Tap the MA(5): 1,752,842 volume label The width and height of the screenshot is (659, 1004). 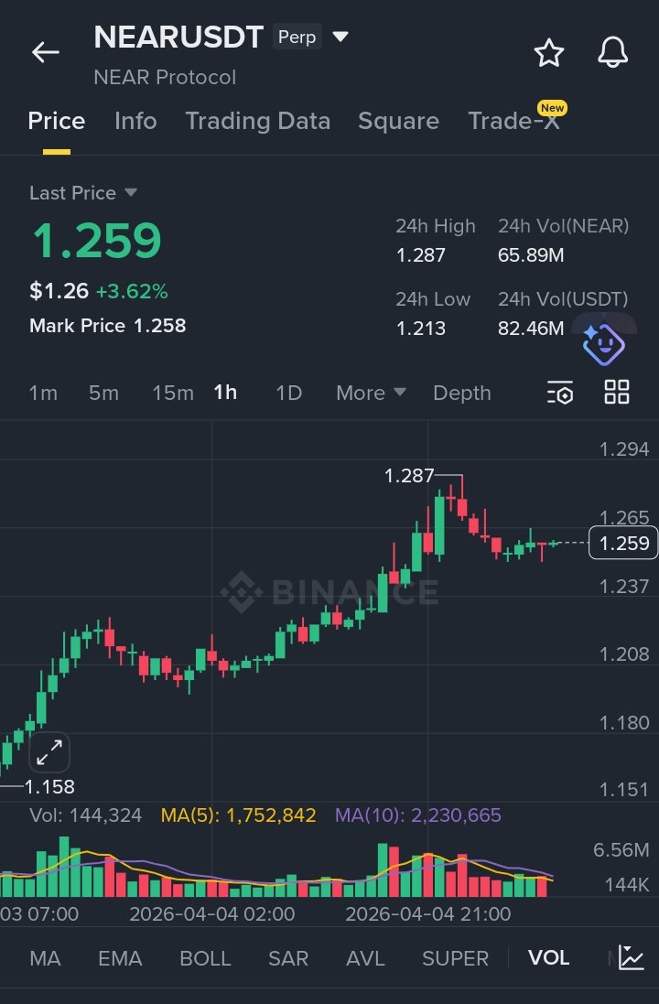pyautogui.click(x=238, y=815)
